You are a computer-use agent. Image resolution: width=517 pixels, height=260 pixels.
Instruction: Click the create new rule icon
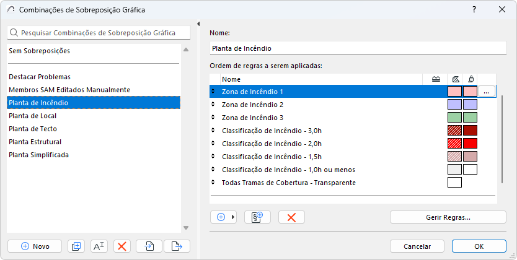[257, 217]
